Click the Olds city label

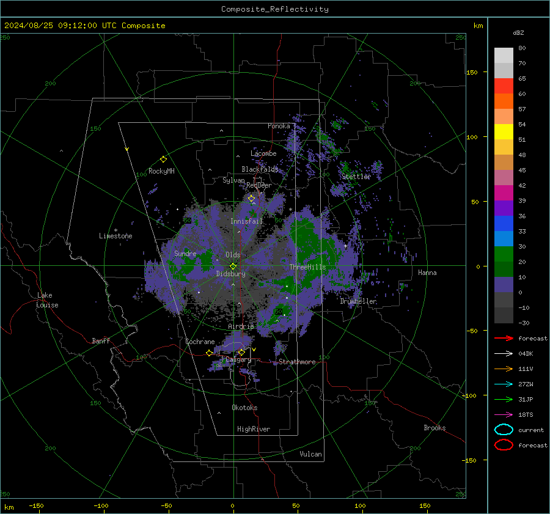233,255
